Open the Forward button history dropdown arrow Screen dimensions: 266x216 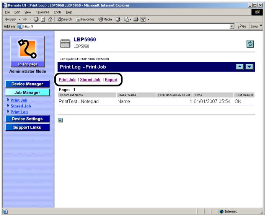point(31,19)
